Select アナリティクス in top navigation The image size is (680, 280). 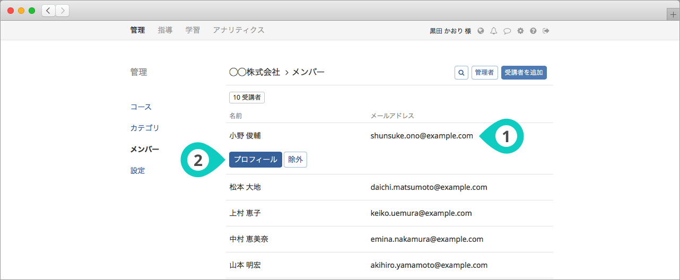[x=239, y=30]
